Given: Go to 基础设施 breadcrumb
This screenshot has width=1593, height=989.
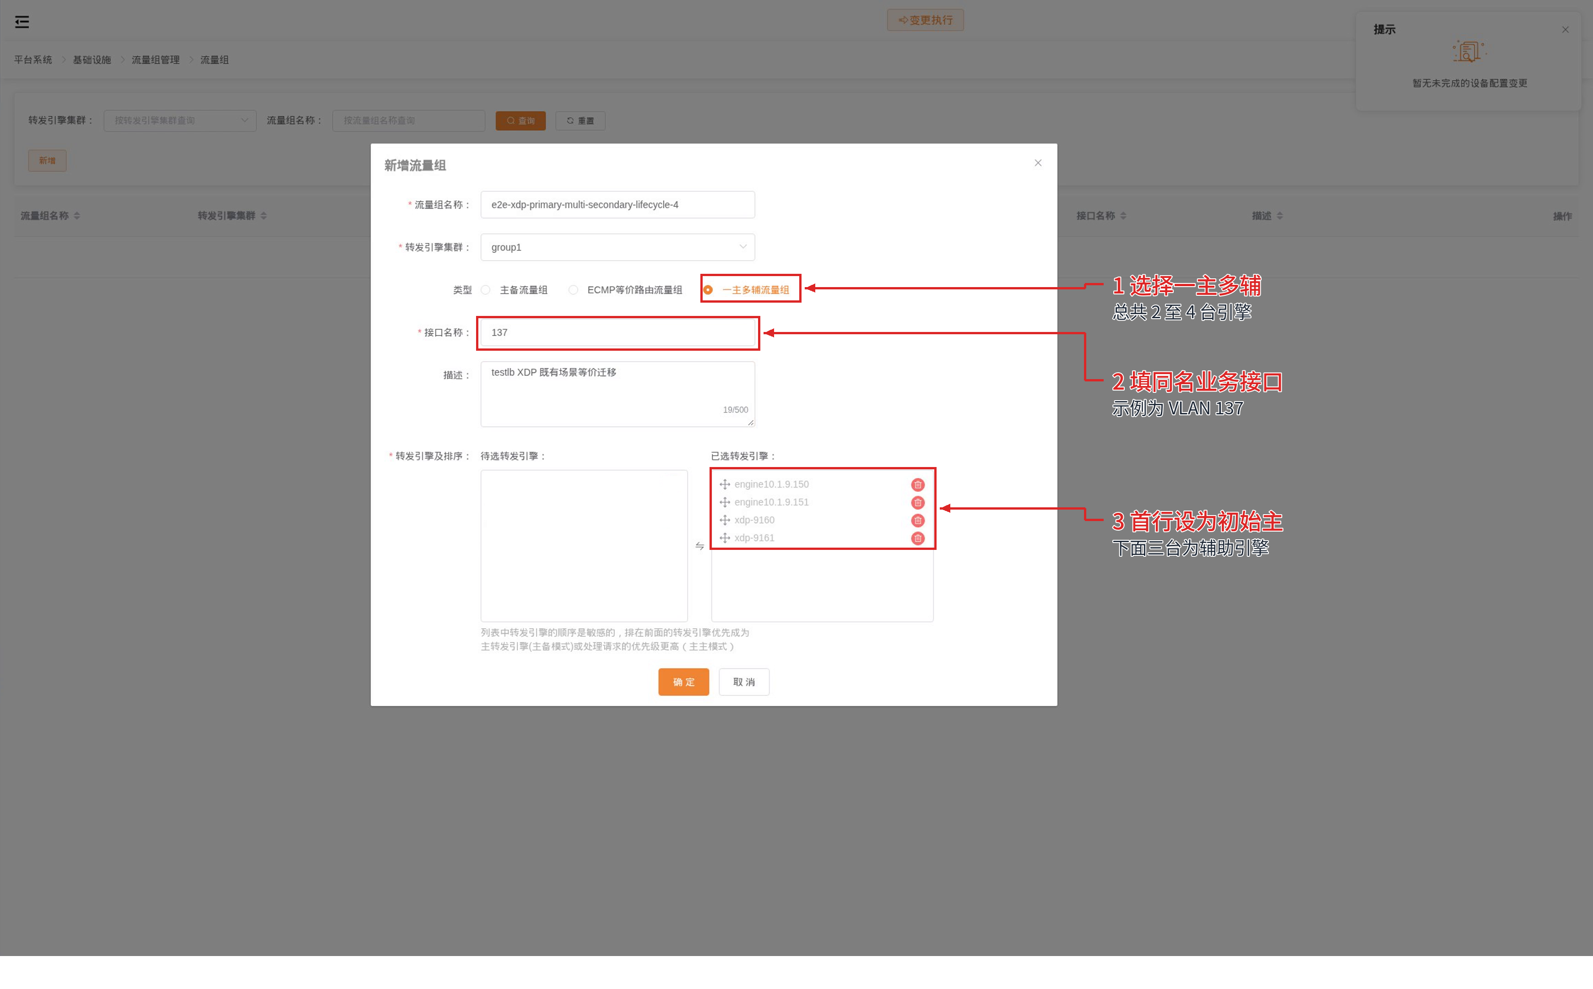Looking at the screenshot, I should [x=92, y=60].
